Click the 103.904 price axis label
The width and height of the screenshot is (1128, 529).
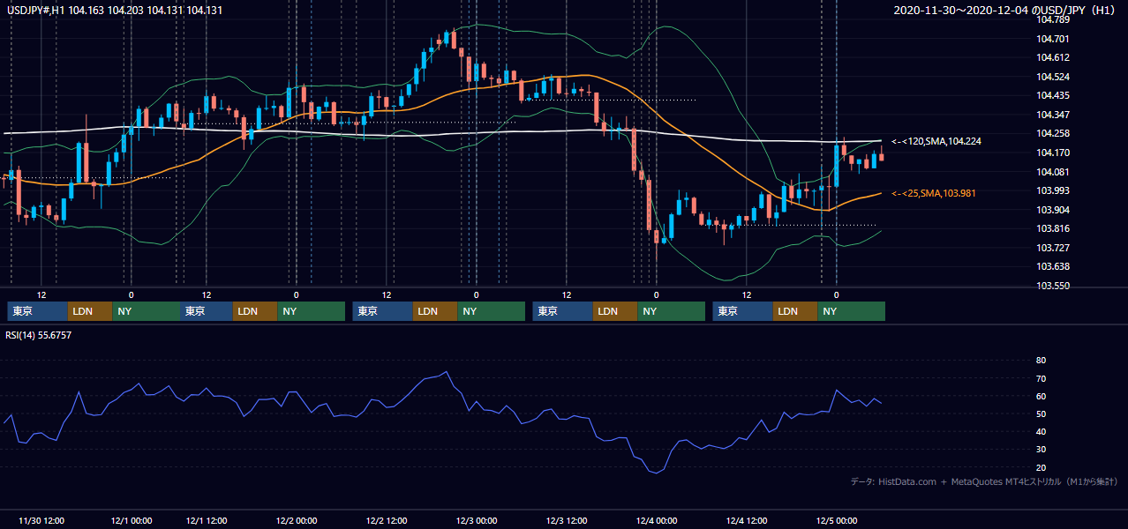point(1053,210)
